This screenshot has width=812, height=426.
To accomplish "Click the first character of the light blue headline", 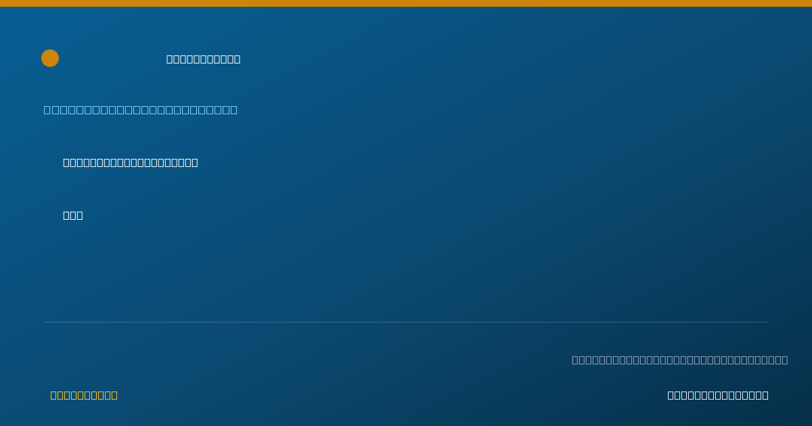I will point(47,110).
